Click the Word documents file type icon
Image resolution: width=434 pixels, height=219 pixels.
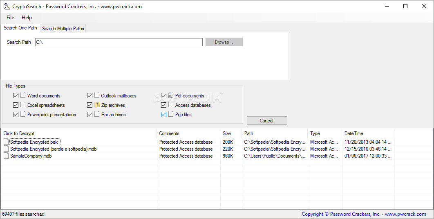coord(23,95)
